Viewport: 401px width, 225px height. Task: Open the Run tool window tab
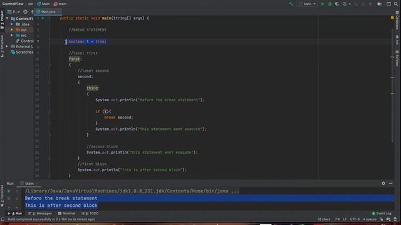[x=15, y=213]
